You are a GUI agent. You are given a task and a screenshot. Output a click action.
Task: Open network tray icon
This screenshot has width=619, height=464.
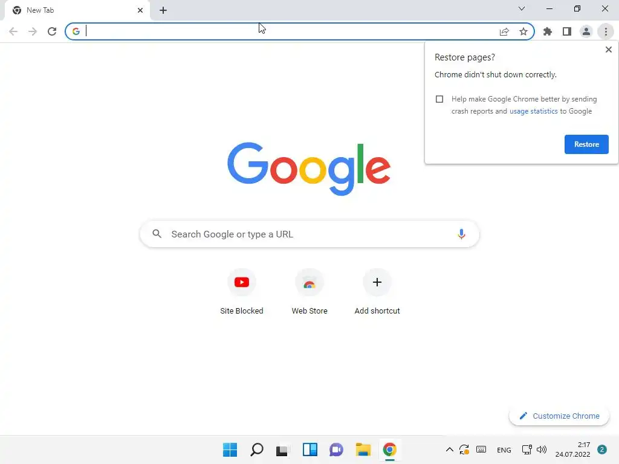[x=527, y=449]
